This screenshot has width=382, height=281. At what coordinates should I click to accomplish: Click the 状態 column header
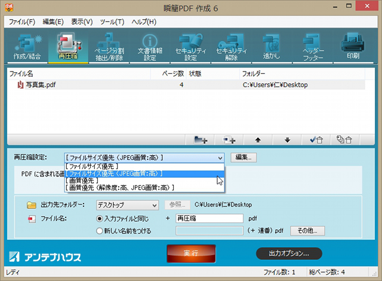213,74
